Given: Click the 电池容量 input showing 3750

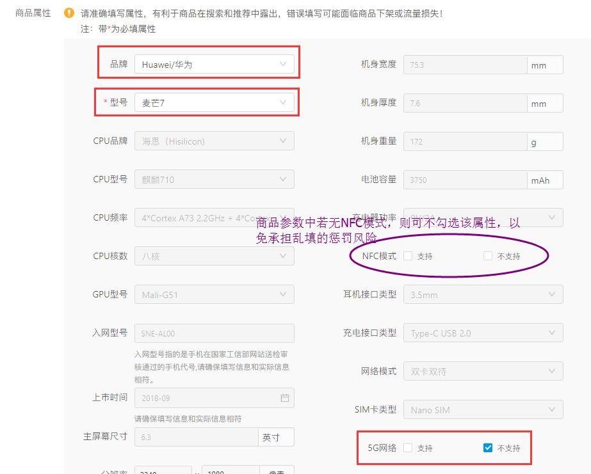Looking at the screenshot, I should coord(465,180).
